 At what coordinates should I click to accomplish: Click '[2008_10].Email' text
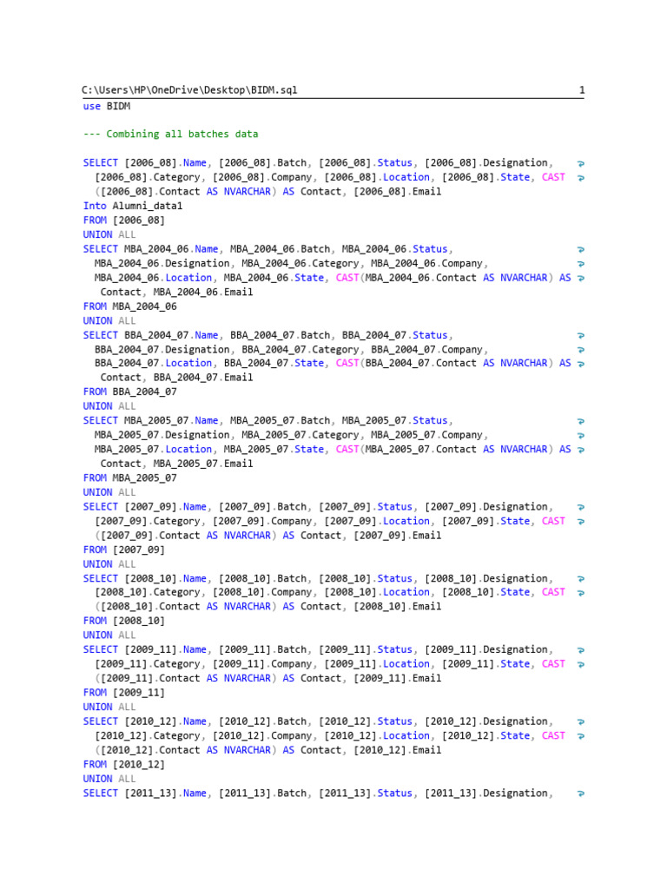(x=398, y=607)
